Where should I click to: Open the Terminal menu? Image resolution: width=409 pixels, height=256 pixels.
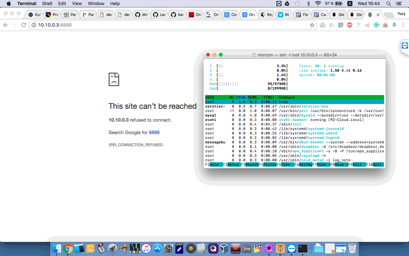(27, 4)
